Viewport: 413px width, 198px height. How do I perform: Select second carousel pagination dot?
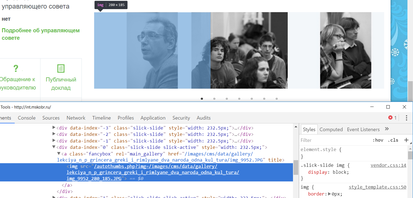point(214,99)
